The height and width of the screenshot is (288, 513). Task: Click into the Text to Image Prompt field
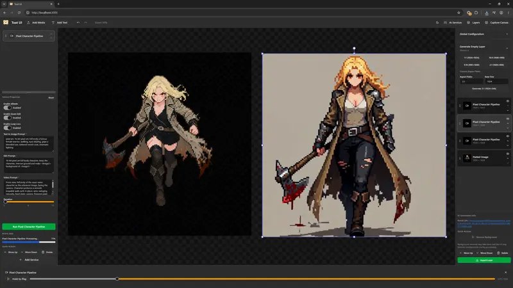pyautogui.click(x=28, y=143)
